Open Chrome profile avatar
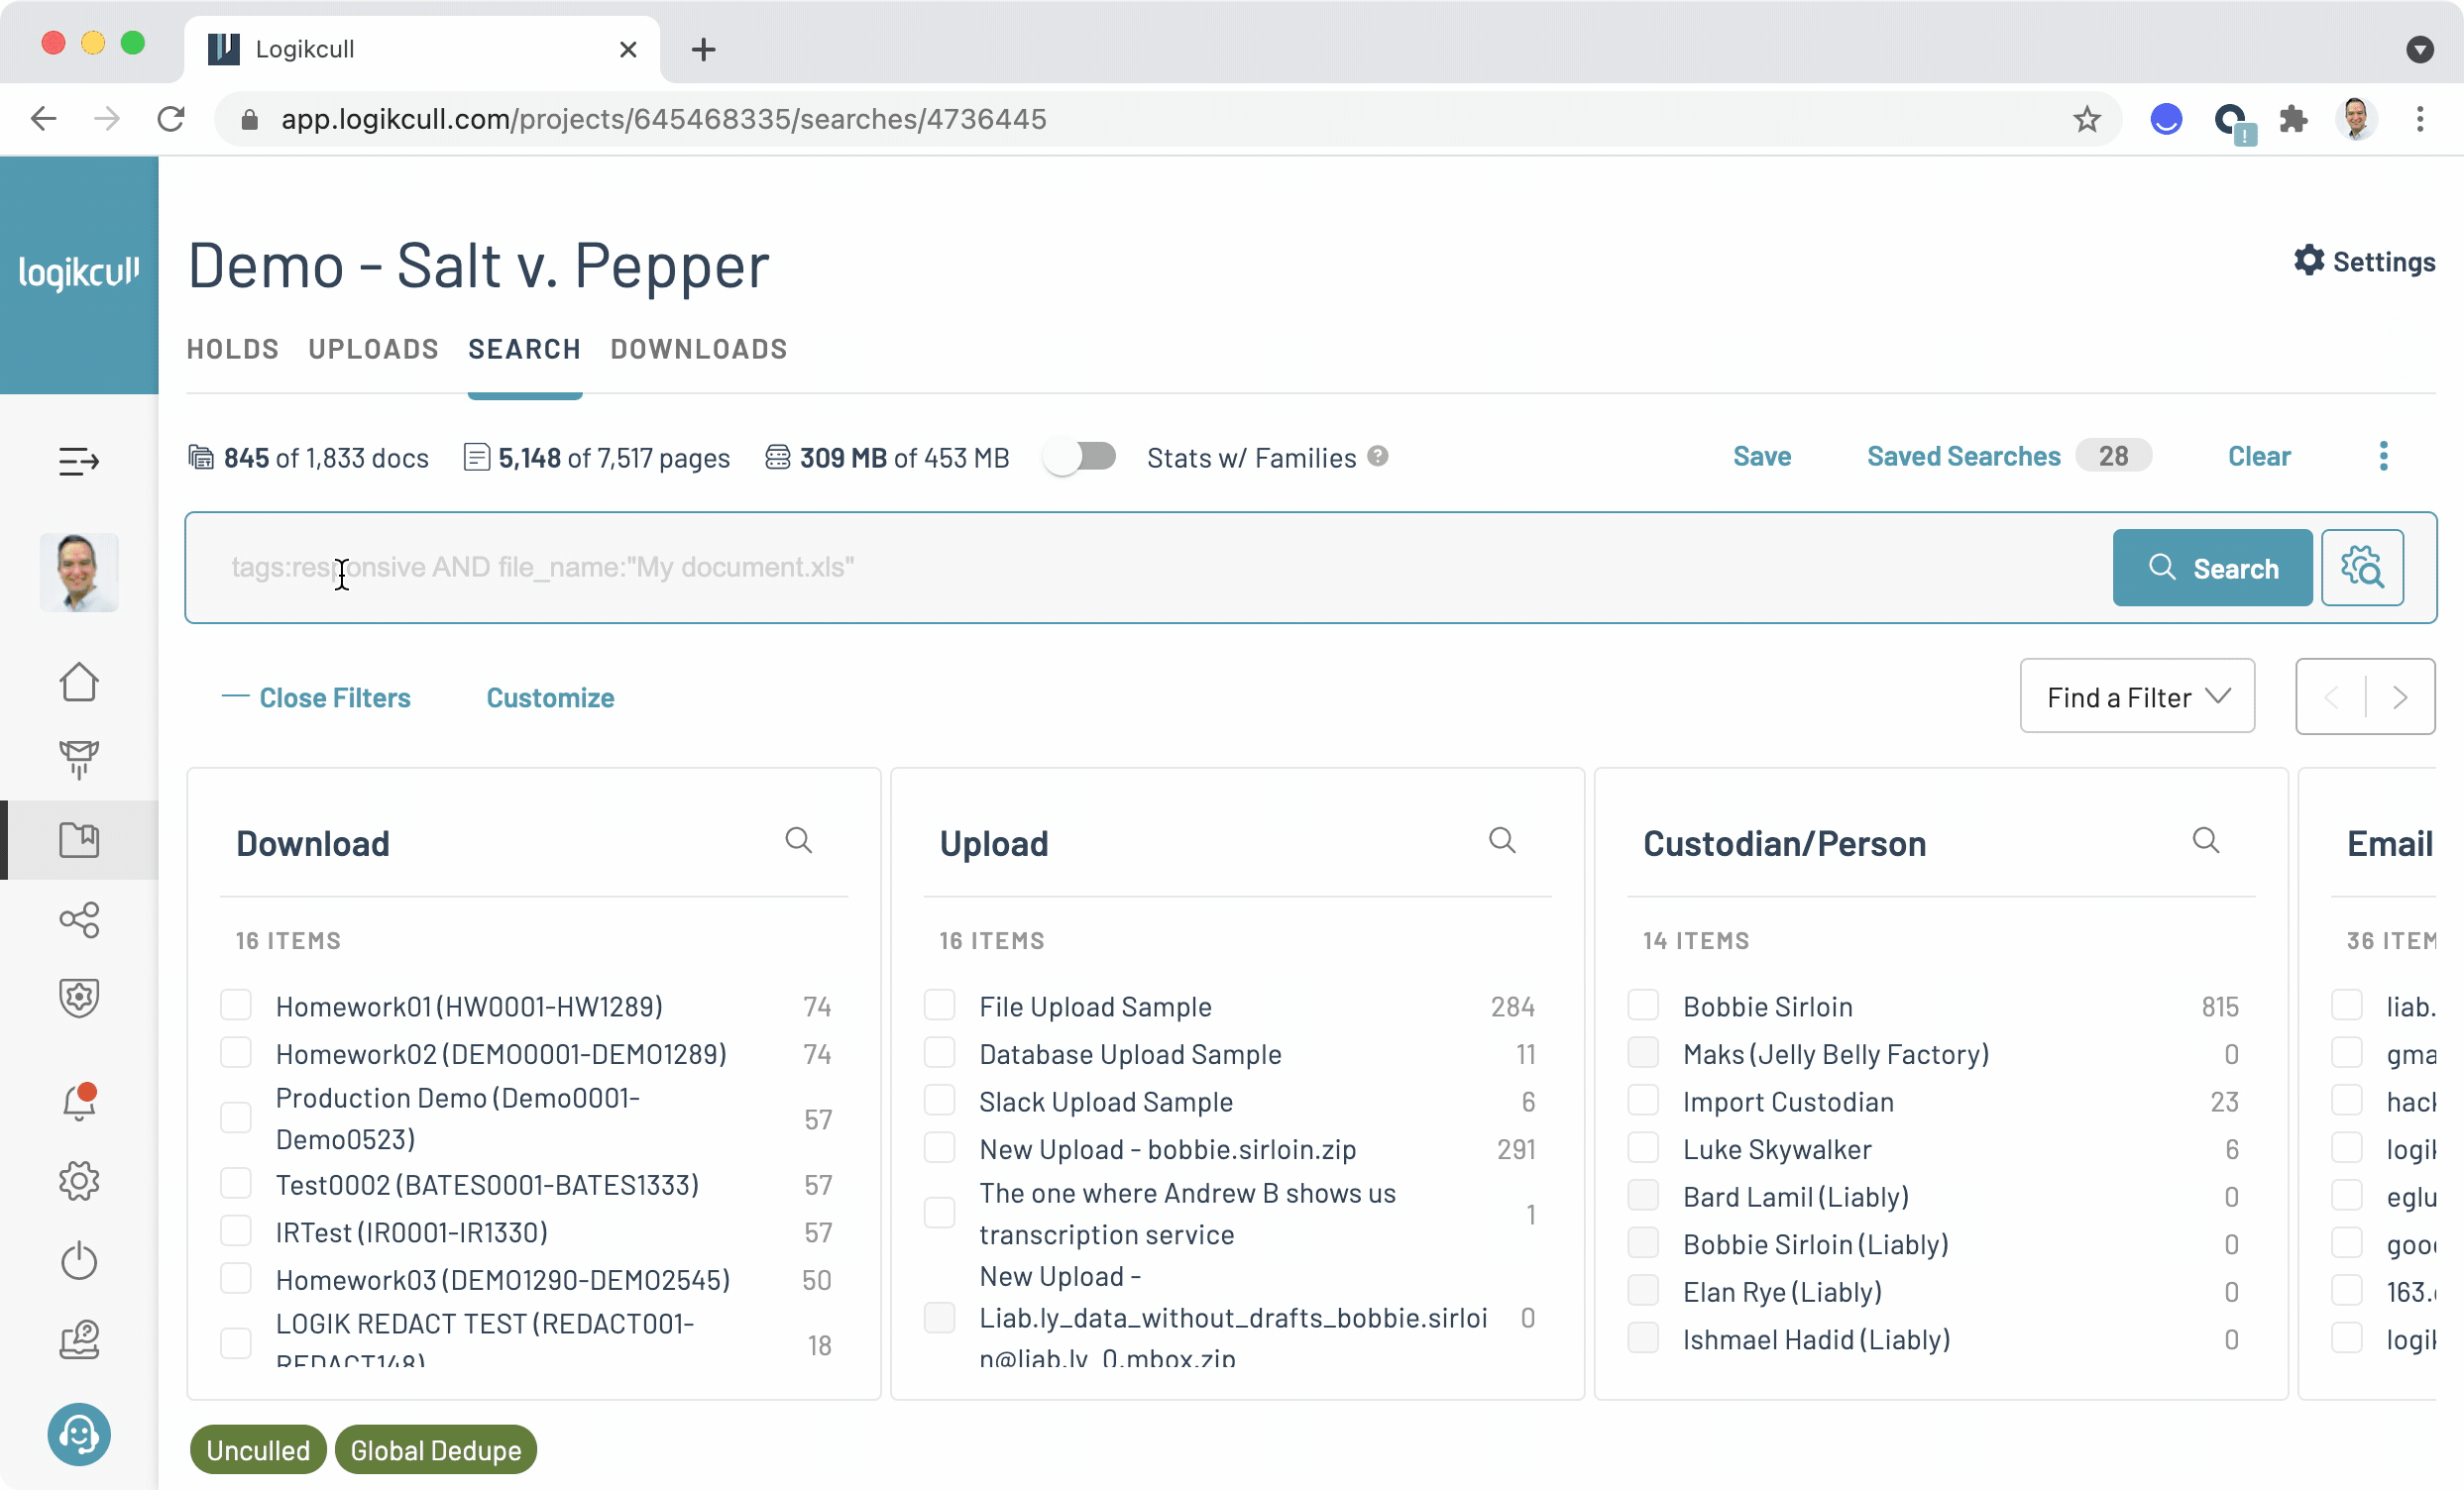Screen dimensions: 2464x1490 pyautogui.click(x=2357, y=119)
